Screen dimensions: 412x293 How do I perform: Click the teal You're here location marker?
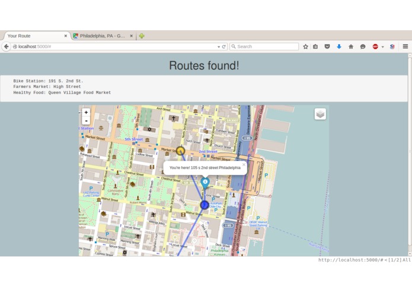click(205, 183)
